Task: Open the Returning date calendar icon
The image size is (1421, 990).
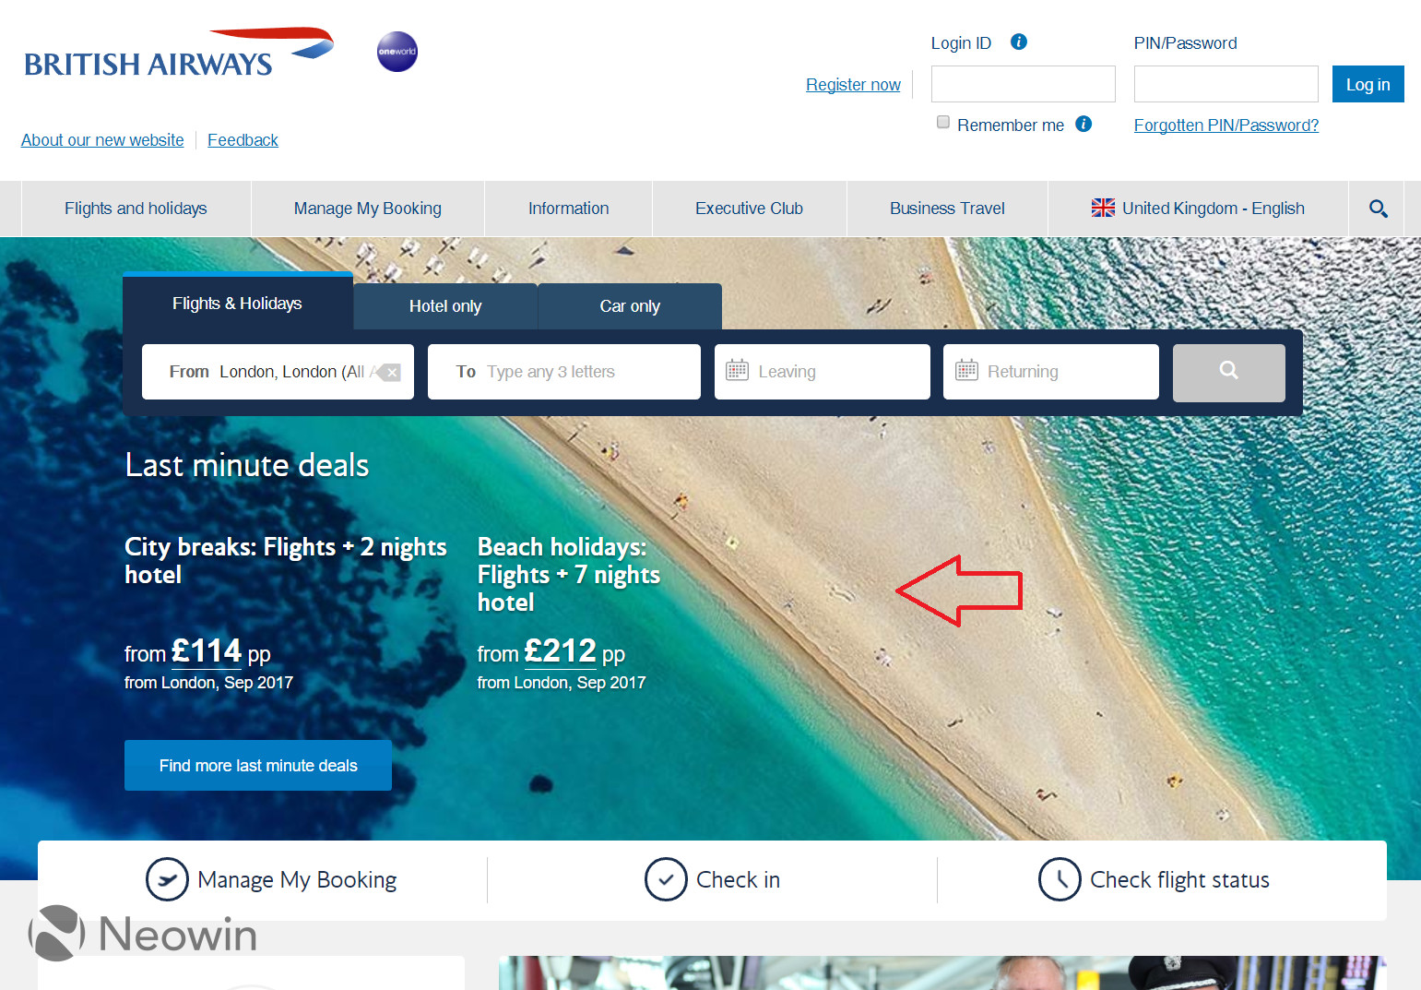Action: click(966, 371)
